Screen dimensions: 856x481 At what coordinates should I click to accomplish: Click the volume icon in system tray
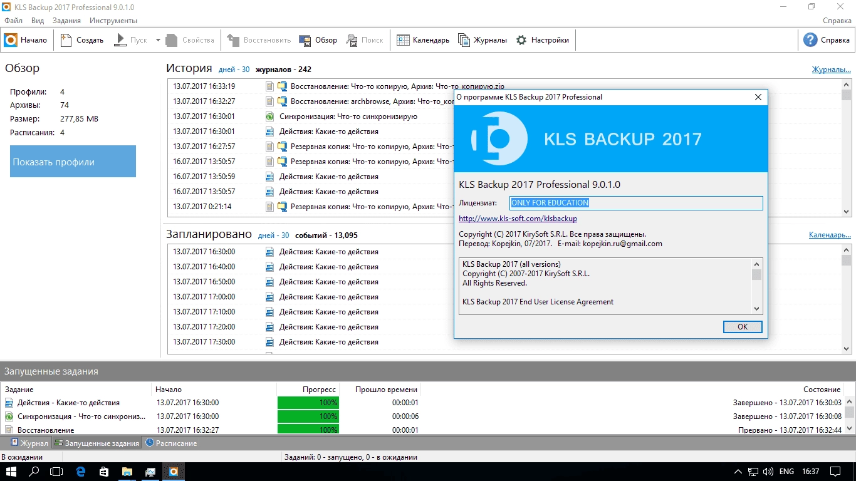(x=768, y=472)
